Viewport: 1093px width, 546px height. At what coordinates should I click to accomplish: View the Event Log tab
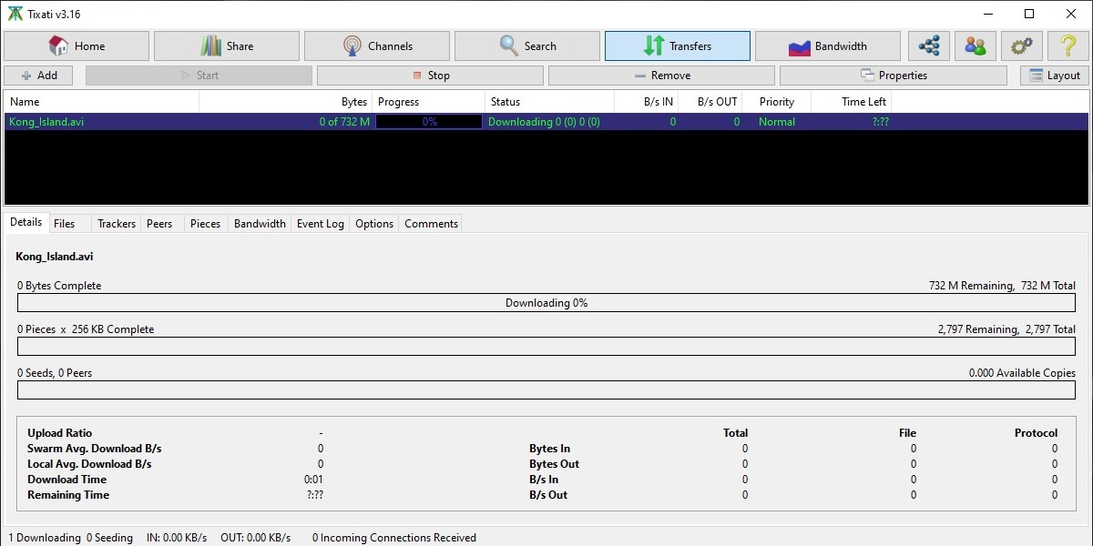point(320,223)
